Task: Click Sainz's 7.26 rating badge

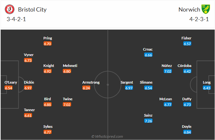Action: (148, 121)
